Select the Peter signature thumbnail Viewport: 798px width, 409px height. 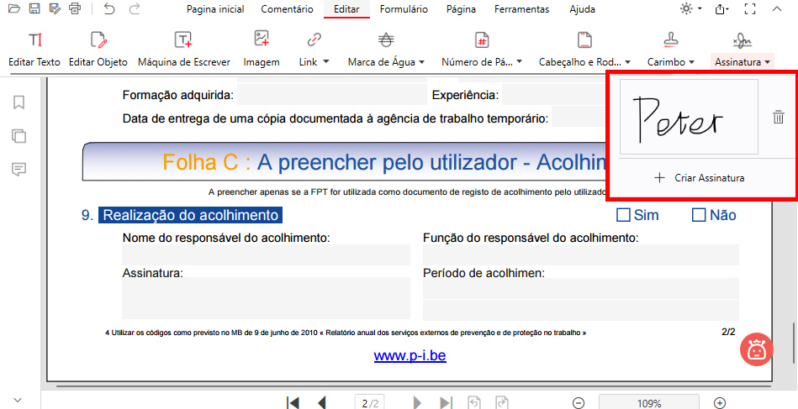pos(689,117)
